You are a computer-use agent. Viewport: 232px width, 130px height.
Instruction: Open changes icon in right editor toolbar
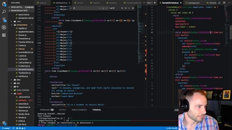[x=219, y=3]
